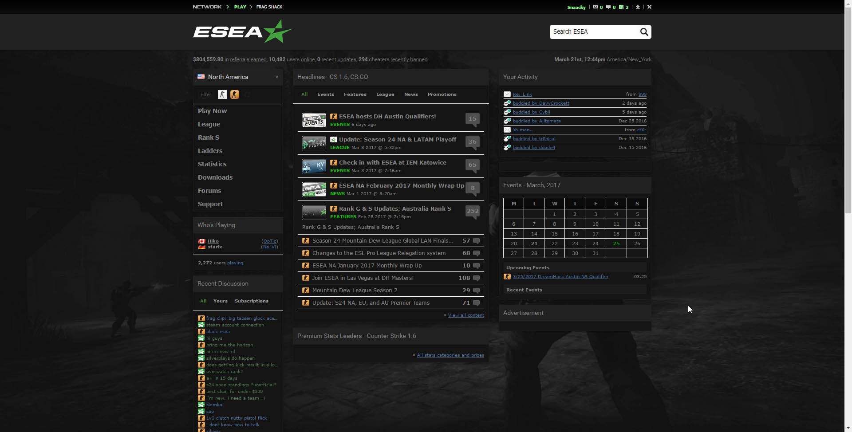
Task: Click the upload arrow icon in top bar
Action: [638, 7]
